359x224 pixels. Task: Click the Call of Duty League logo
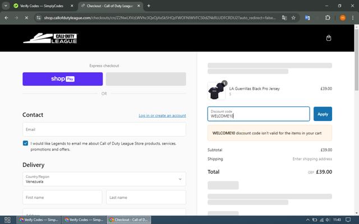coord(50,38)
